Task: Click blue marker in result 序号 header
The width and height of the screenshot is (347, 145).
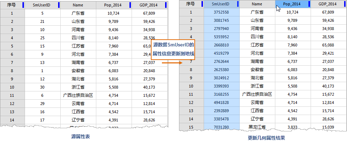Action: [202, 4]
